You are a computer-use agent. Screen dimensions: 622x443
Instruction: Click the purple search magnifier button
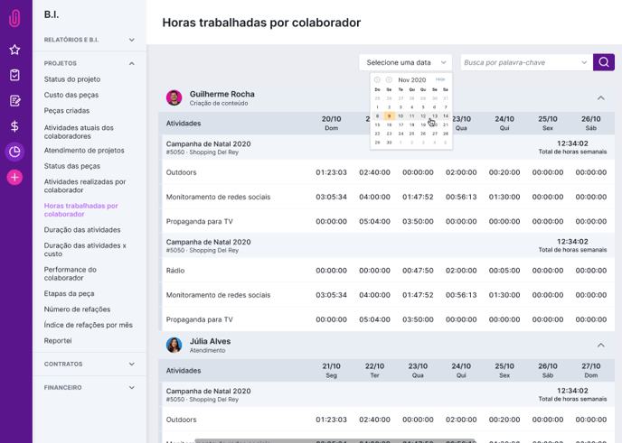point(604,62)
